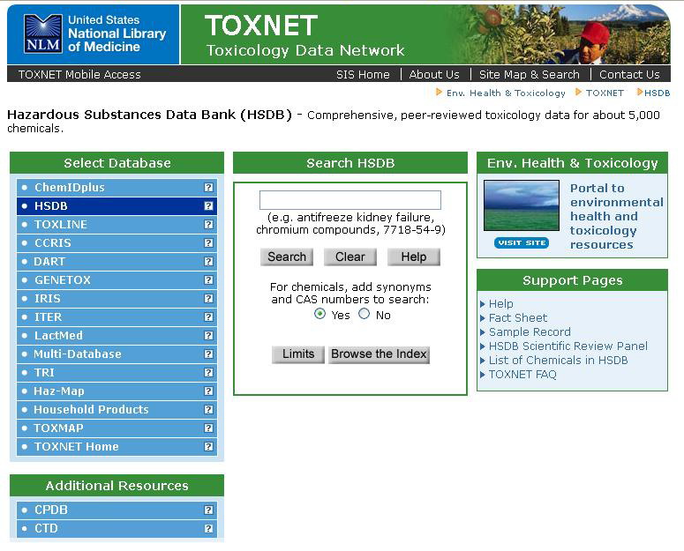This screenshot has width=684, height=551.
Task: Open the LactMed help question-mark icon
Action: click(x=208, y=335)
